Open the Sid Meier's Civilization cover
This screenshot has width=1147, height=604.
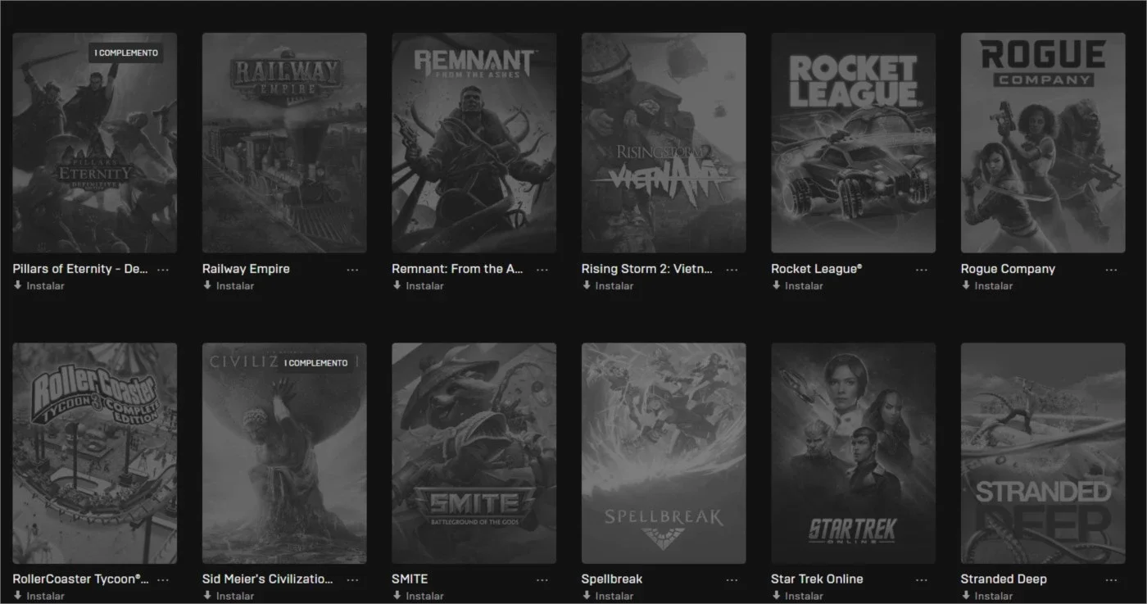[x=284, y=453]
